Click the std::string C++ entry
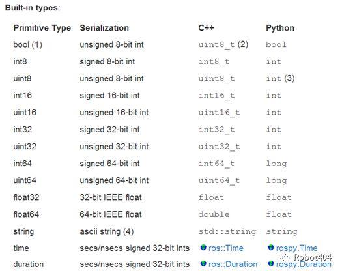 227,231
